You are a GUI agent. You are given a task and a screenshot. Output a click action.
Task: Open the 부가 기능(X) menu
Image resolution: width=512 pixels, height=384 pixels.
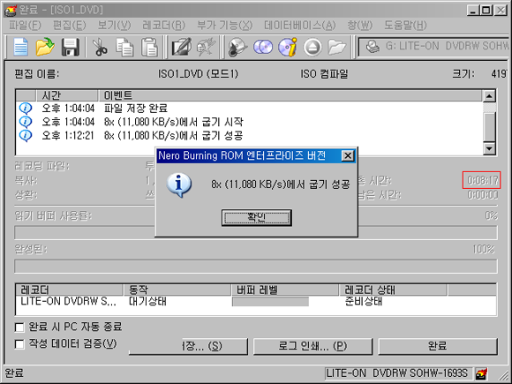coord(224,25)
